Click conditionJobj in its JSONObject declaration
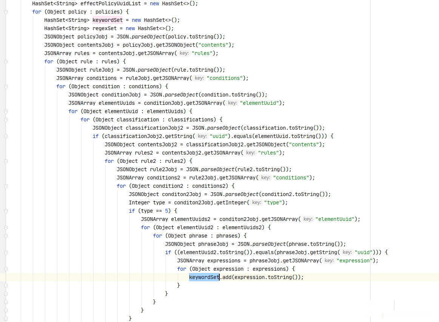Image resolution: width=439 pixels, height=322 pixels. [121, 95]
